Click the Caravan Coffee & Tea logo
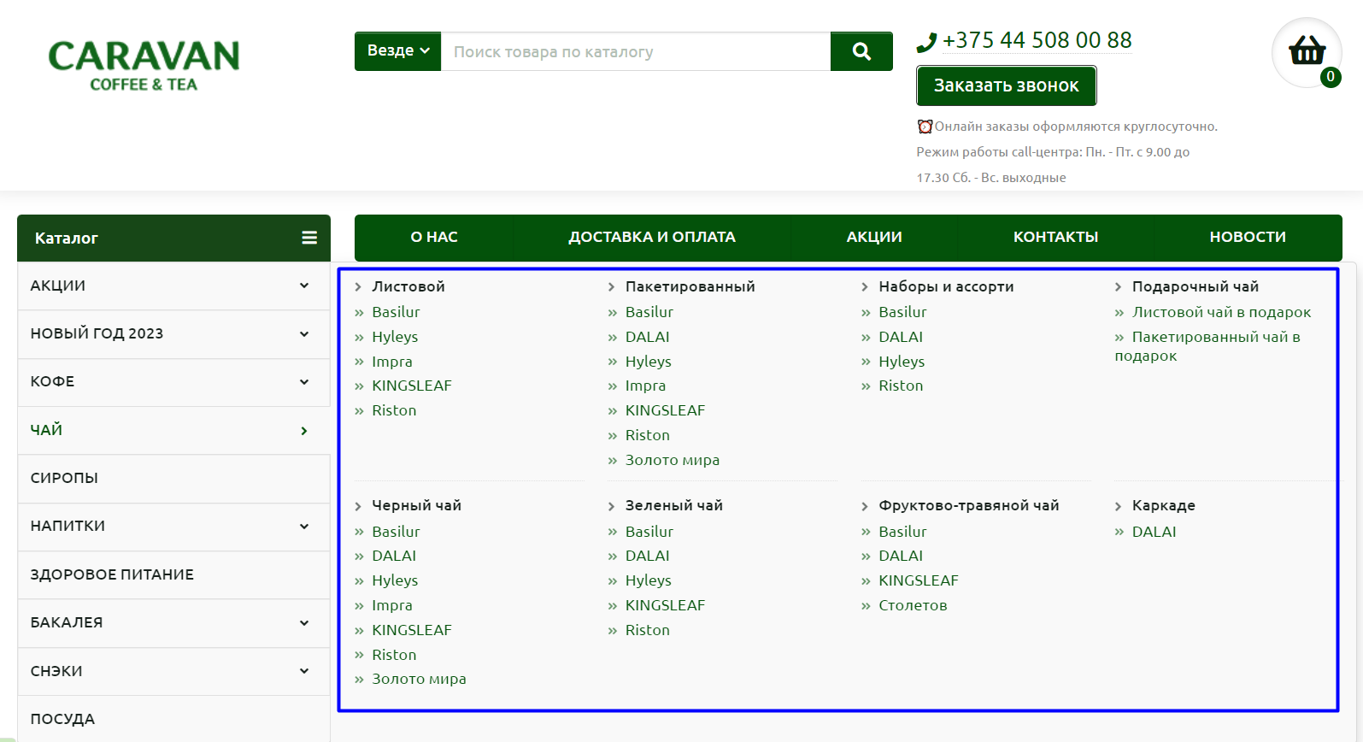This screenshot has width=1363, height=742. (x=144, y=65)
